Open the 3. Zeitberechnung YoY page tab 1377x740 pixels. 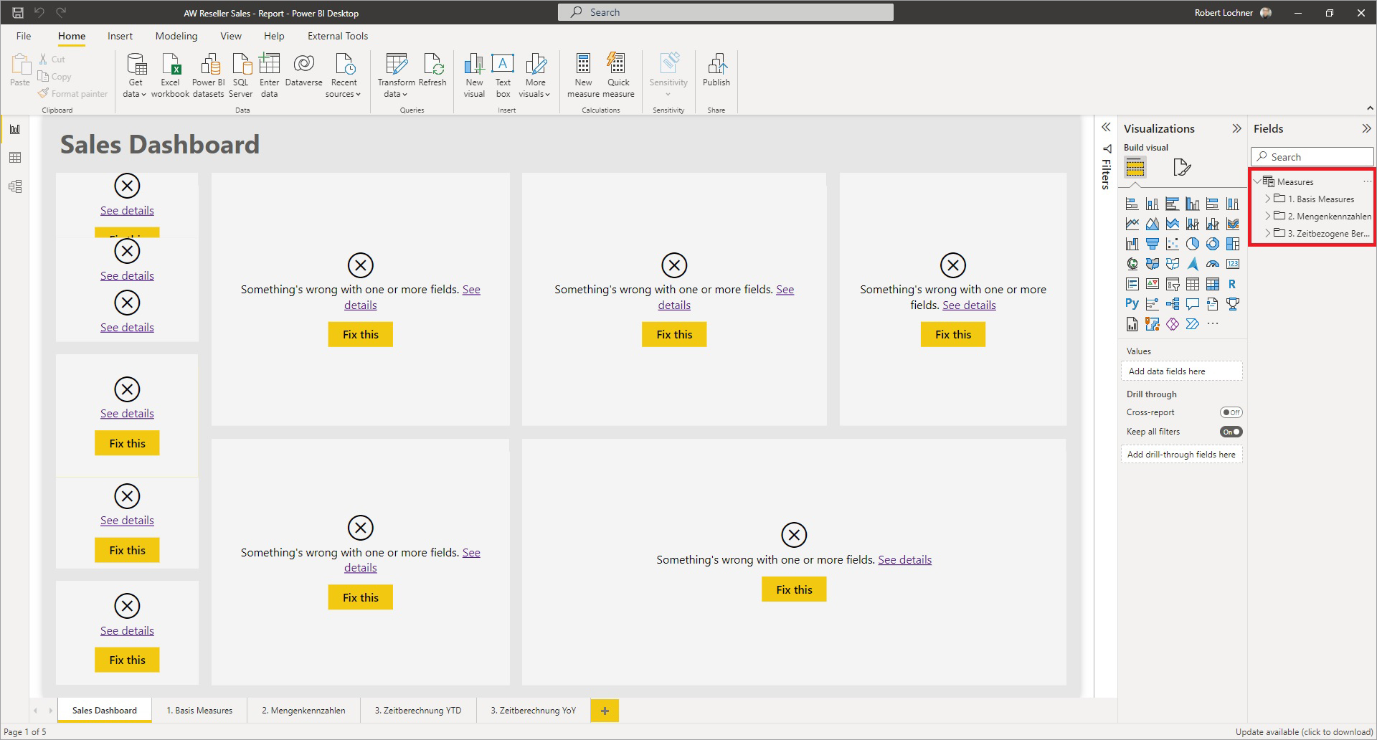point(533,710)
